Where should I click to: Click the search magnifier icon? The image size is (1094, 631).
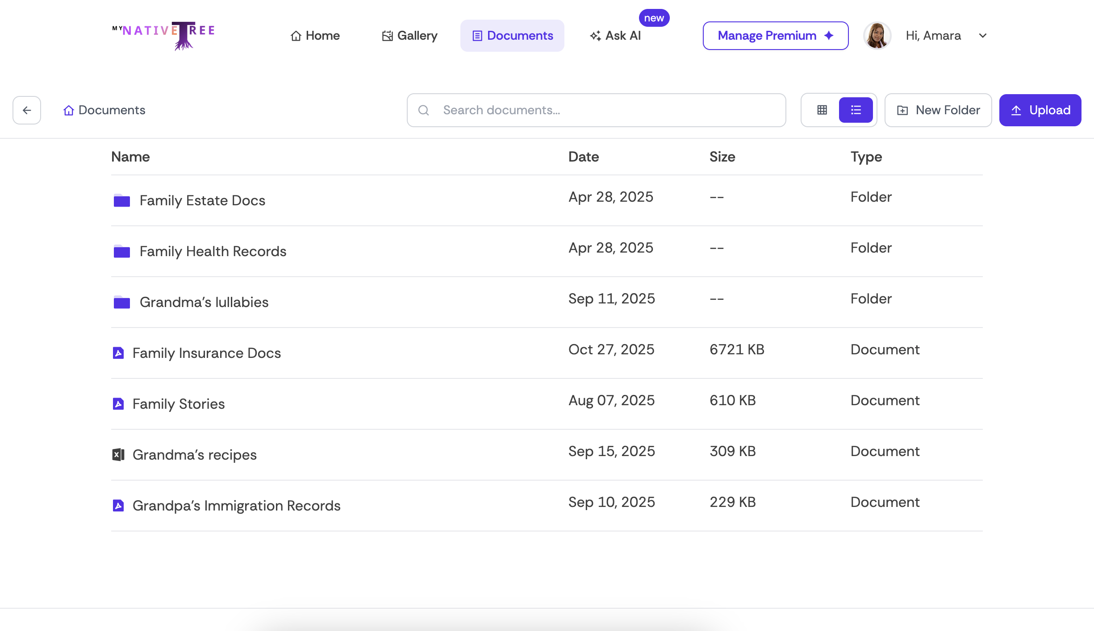pyautogui.click(x=423, y=110)
